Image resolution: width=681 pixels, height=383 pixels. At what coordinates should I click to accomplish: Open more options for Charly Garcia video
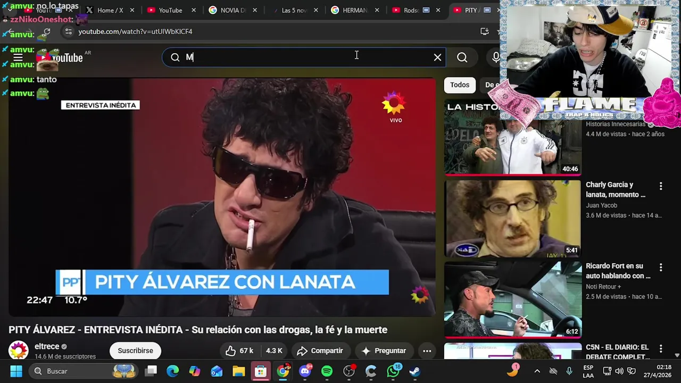(x=661, y=186)
